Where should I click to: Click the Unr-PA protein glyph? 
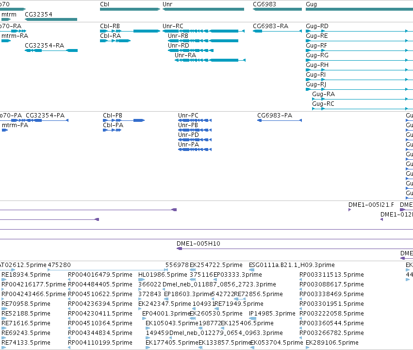[x=195, y=150]
